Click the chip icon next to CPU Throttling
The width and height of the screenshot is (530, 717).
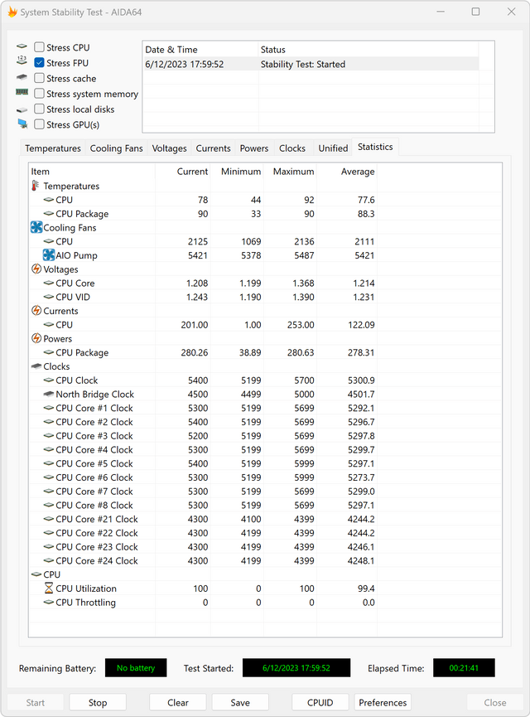coord(49,603)
